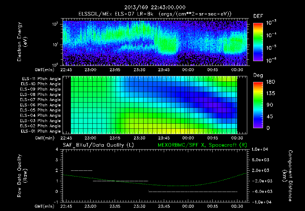Screen dimensions: 305x211
Task: Select the ELS-05 Pitch Angle row label
Action: 41,110
